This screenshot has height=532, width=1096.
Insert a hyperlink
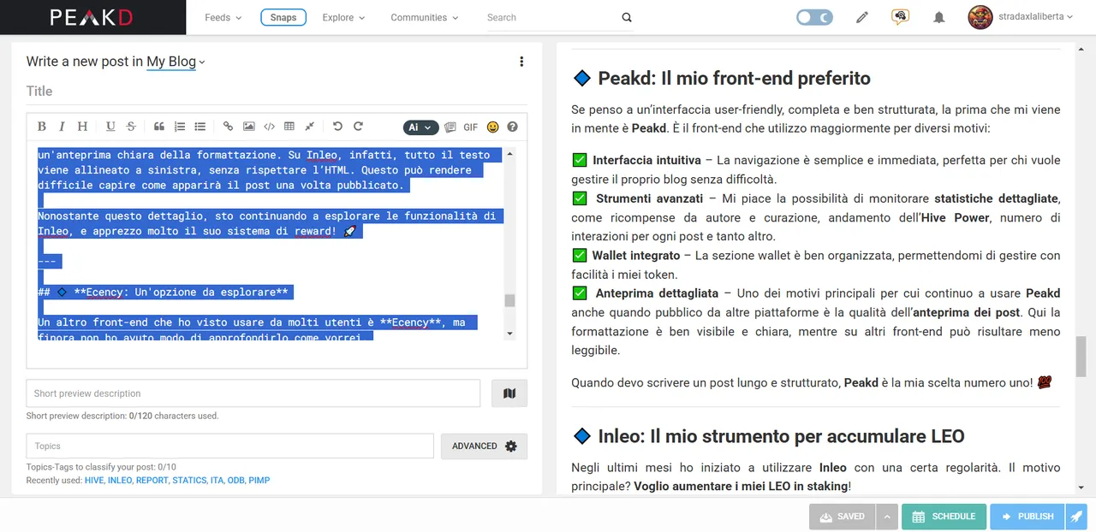[x=228, y=127]
